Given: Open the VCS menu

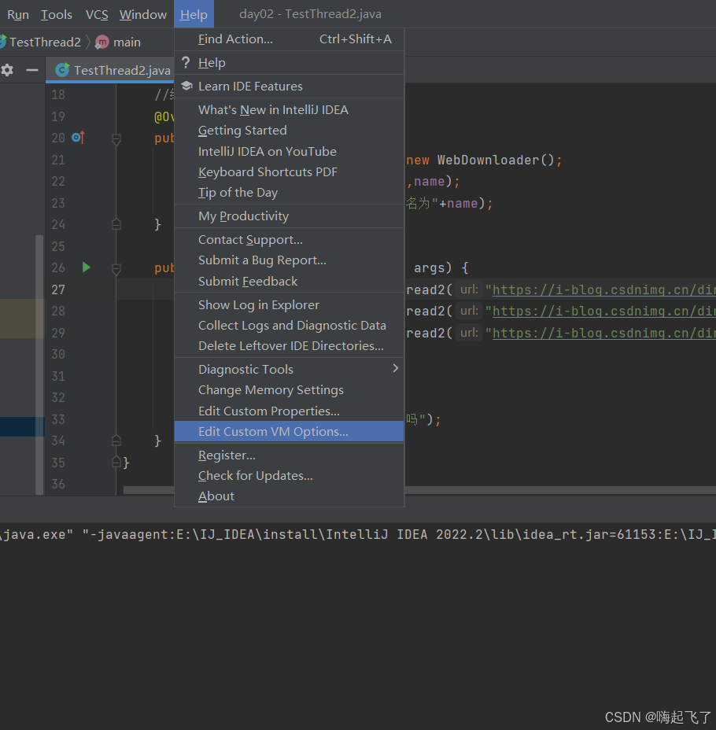Looking at the screenshot, I should click(97, 14).
